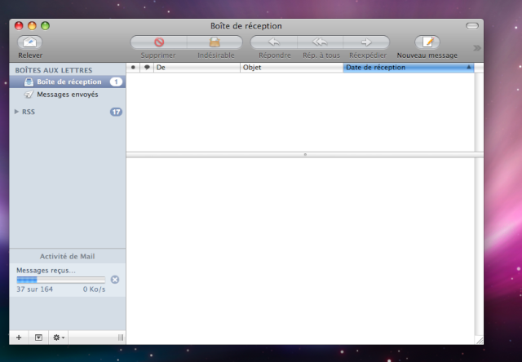522x362 pixels.
Task: Click the message list vertical scrollbar
Action: tap(479, 113)
